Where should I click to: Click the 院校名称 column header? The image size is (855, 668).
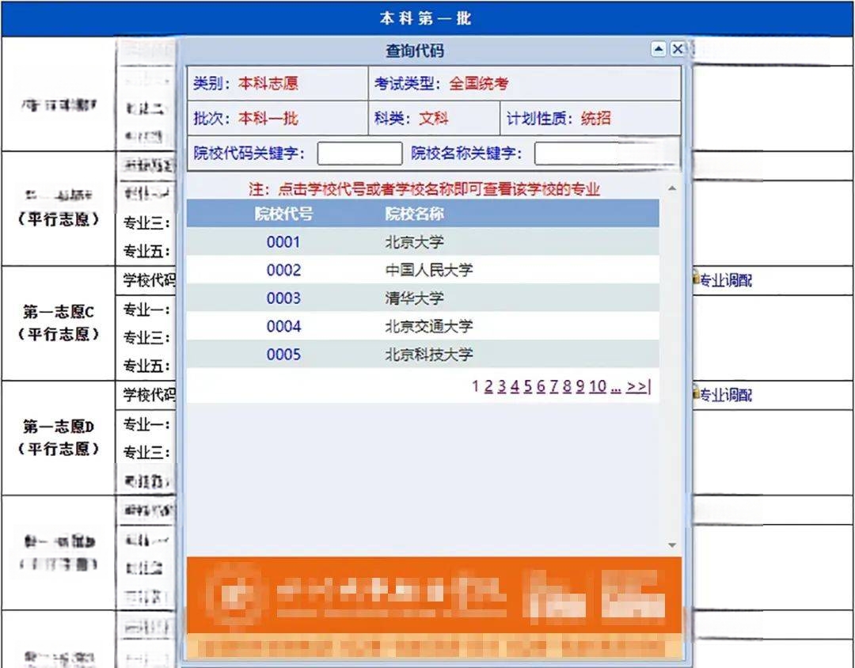(x=414, y=214)
